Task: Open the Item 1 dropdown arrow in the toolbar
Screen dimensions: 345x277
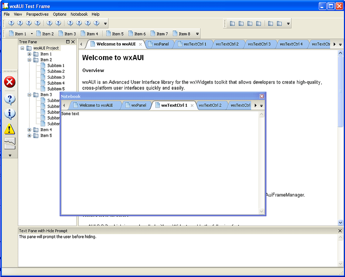Action: [32, 34]
